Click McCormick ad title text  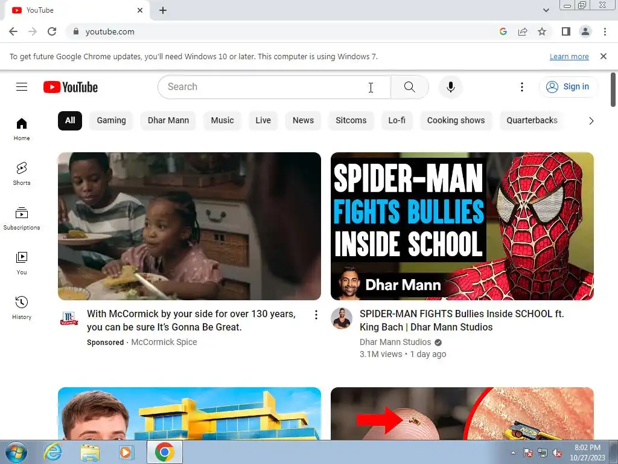tap(191, 320)
